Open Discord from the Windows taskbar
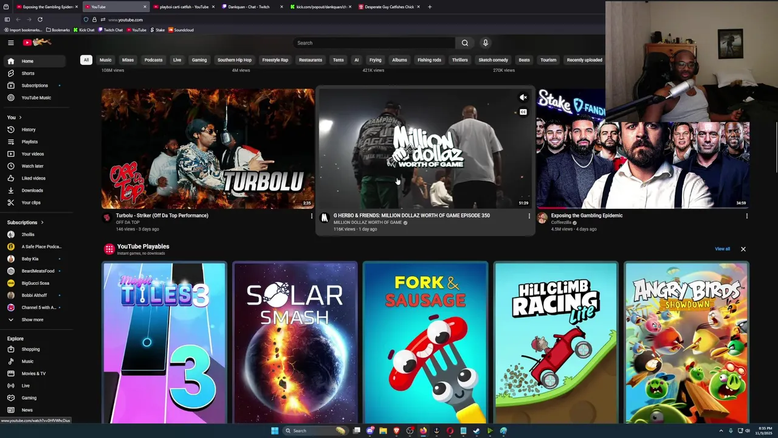This screenshot has width=778, height=438. pyautogui.click(x=370, y=431)
